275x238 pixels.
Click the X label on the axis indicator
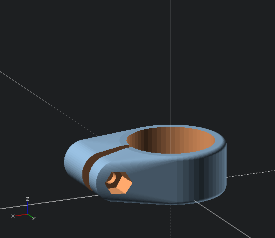[x=13, y=216]
